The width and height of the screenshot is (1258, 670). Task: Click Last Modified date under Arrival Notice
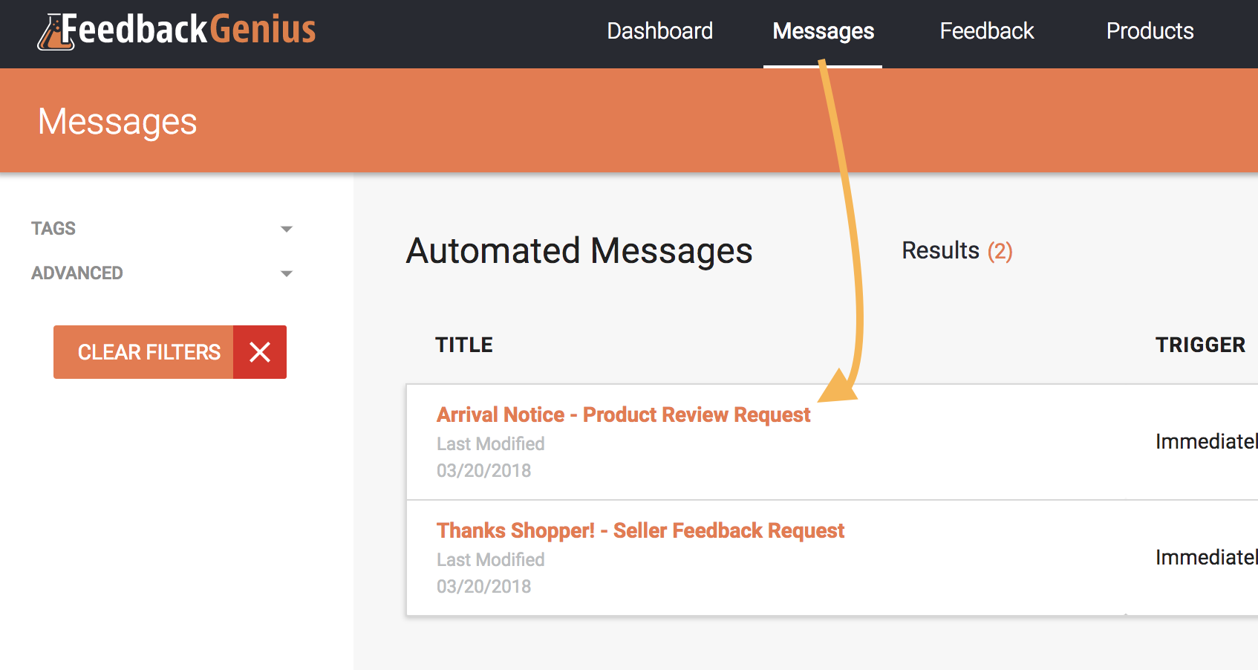[484, 471]
